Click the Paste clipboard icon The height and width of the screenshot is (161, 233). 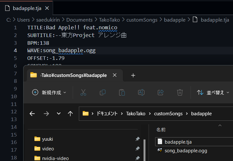122,92
